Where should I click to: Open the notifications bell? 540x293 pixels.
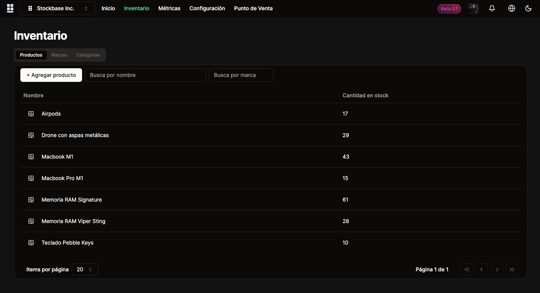click(492, 8)
